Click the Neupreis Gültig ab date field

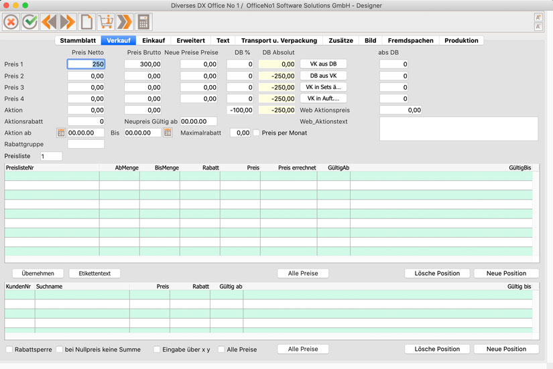(198, 121)
